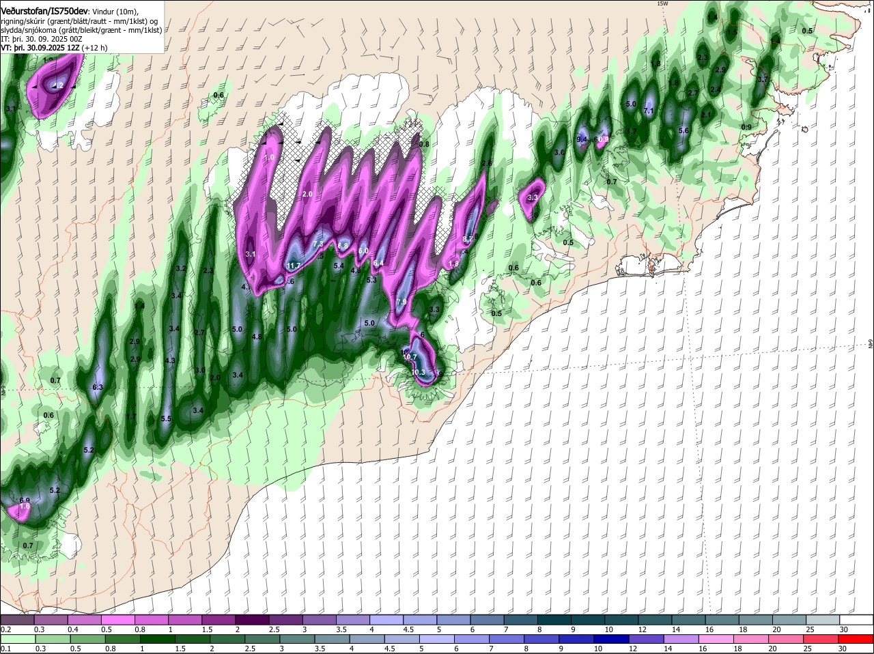The image size is (874, 654).
Task: Click the 3.2 precipitation value on the map
Action: pyautogui.click(x=181, y=269)
